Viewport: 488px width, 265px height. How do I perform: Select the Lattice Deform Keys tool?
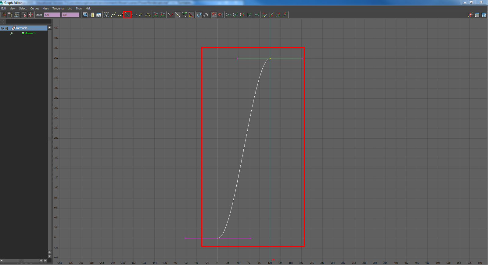(x=17, y=15)
